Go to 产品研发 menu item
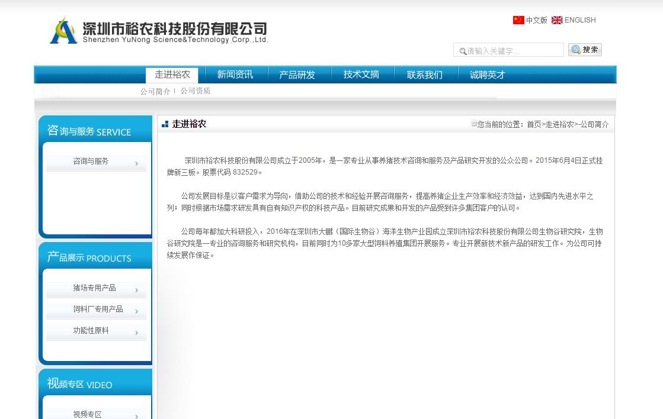Screen dimensions: 663x419 pyautogui.click(x=297, y=75)
